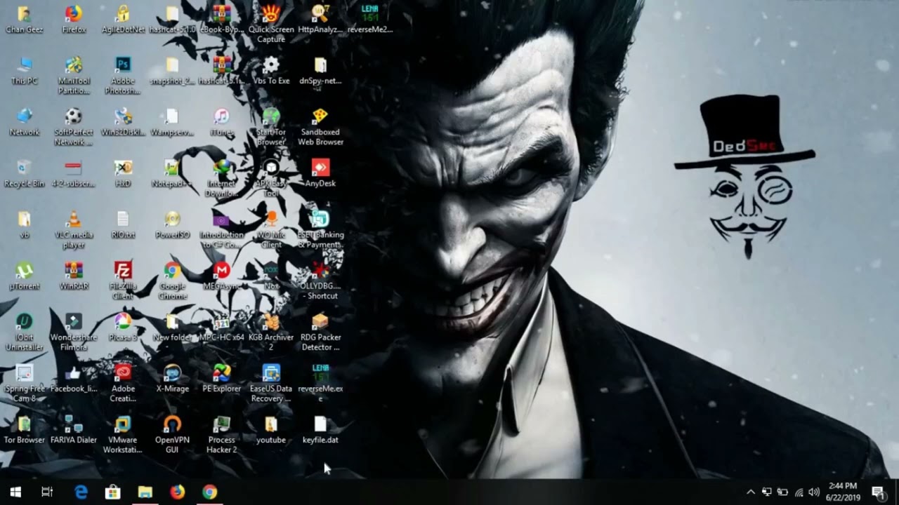The height and width of the screenshot is (505, 899).
Task: Open KGB Archiver 2
Action: 271,332
